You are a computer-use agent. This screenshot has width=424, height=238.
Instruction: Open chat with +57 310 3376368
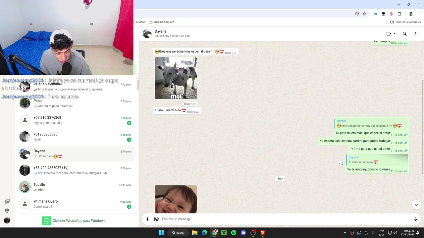76,120
